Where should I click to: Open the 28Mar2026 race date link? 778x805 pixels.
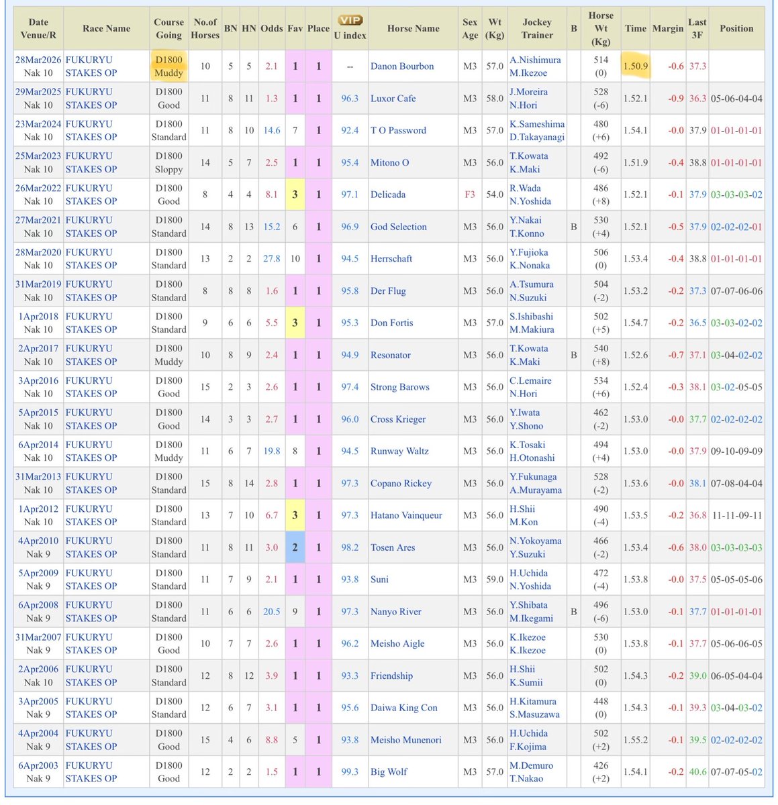coord(38,60)
